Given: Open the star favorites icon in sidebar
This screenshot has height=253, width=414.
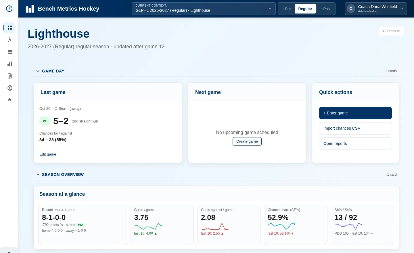Looking at the screenshot, I should [10, 99].
